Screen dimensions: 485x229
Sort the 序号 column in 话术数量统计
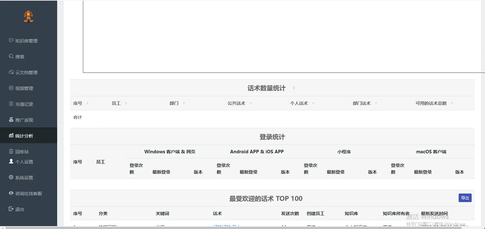coord(87,103)
